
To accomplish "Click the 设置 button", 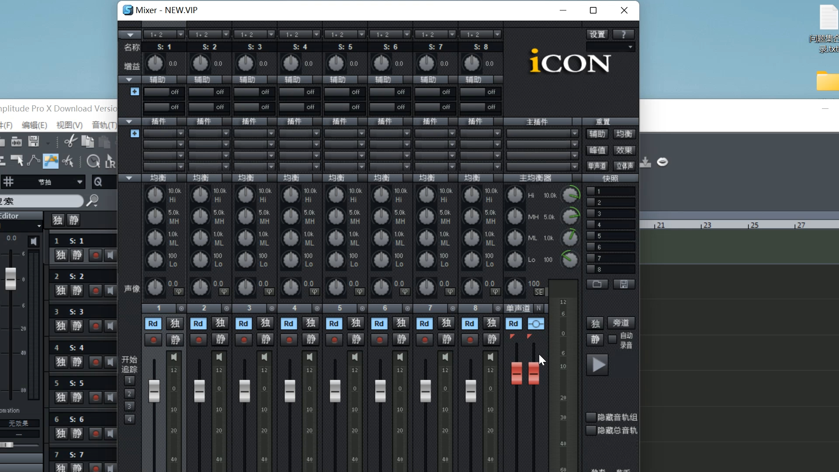I will 597,35.
